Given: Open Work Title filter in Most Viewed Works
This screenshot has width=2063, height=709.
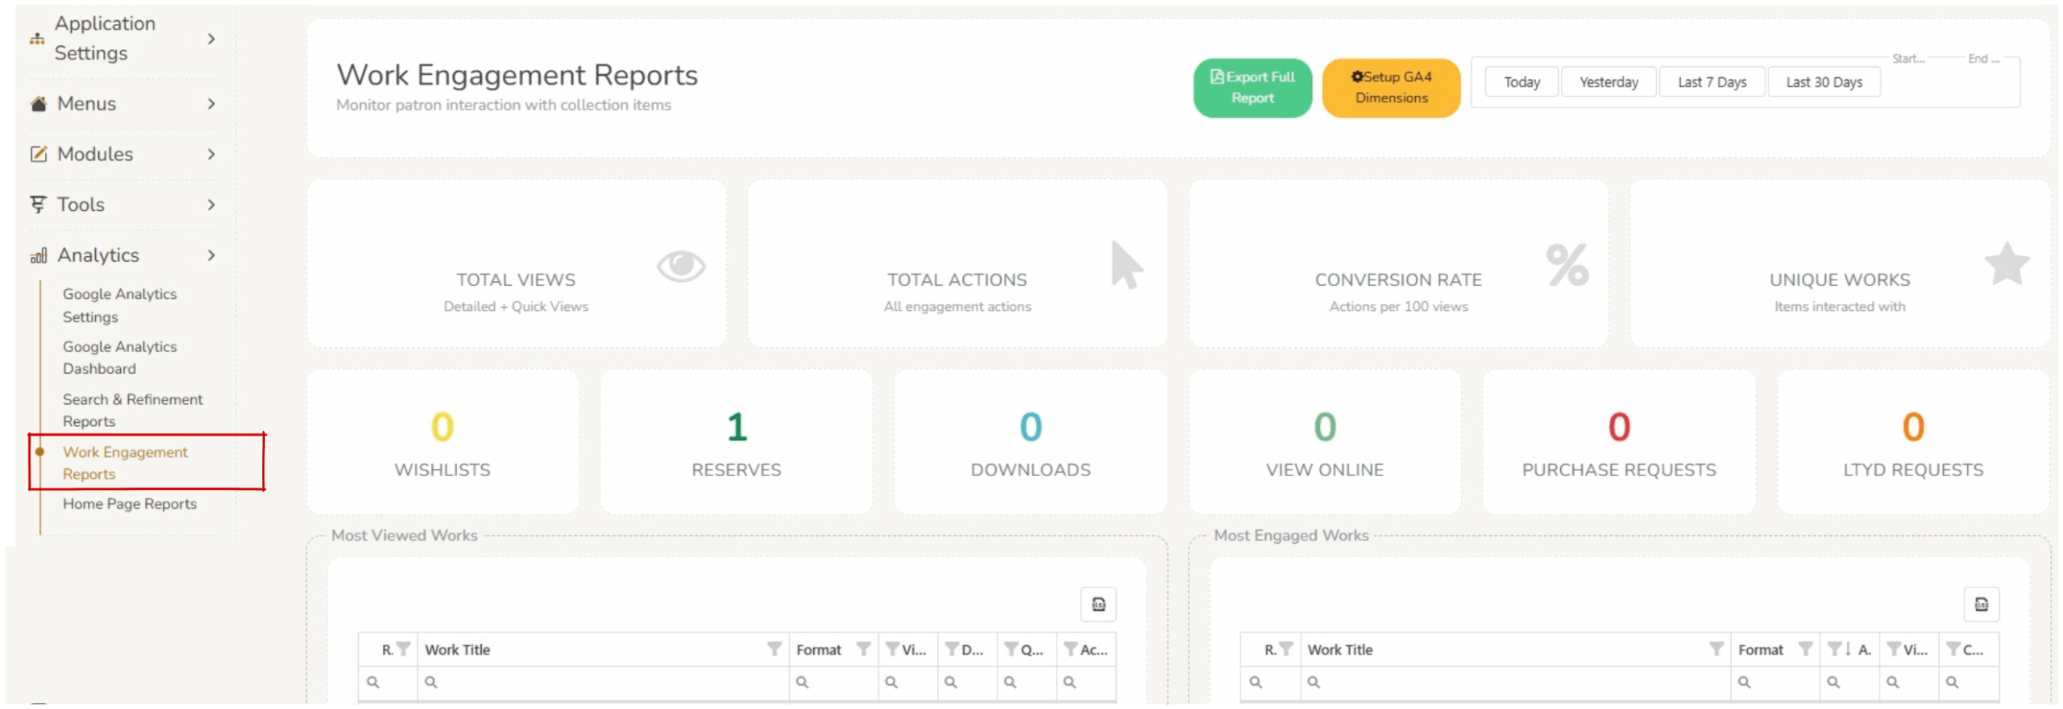Looking at the screenshot, I should [774, 649].
